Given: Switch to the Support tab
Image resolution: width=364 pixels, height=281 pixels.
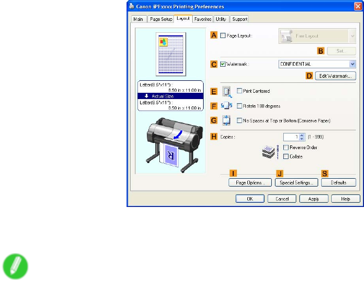Looking at the screenshot, I should [x=240, y=19].
